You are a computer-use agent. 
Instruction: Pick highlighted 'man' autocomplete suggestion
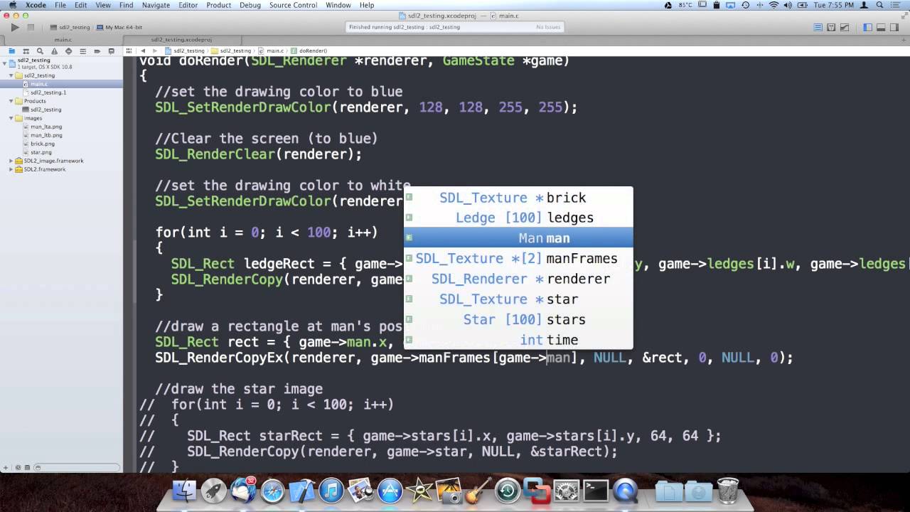pos(518,238)
